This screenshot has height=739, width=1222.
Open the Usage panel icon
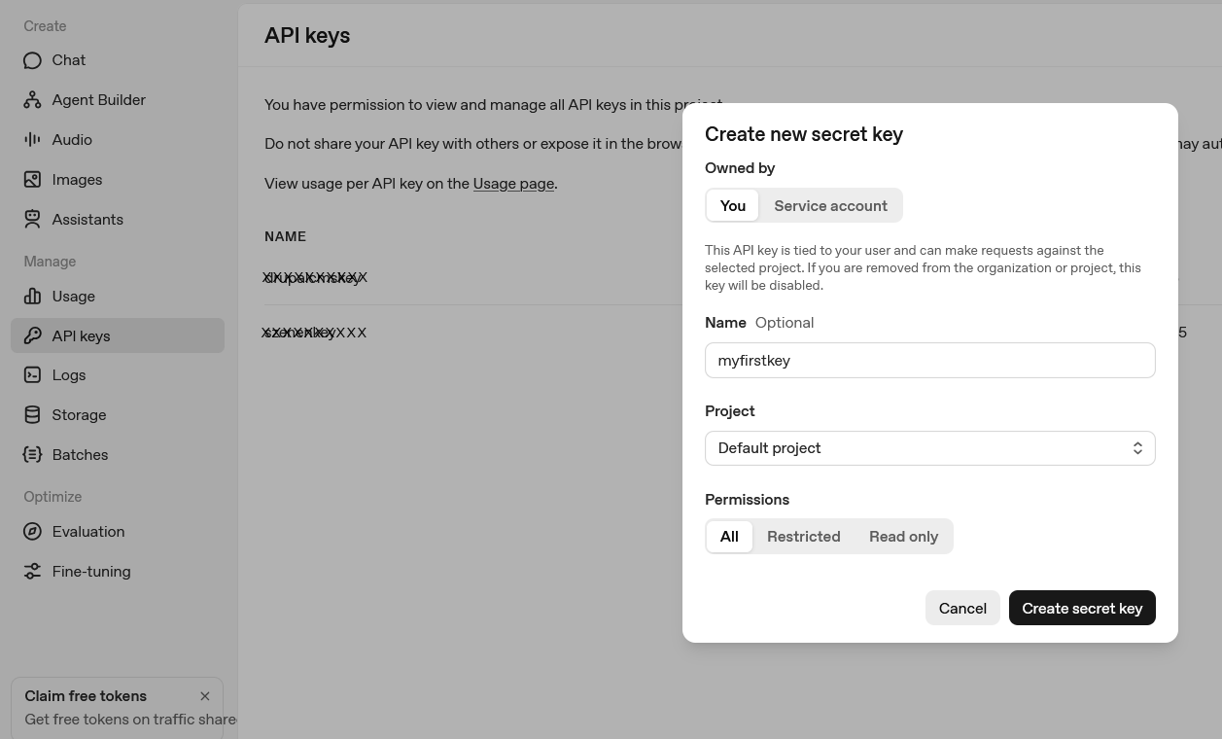tap(32, 296)
